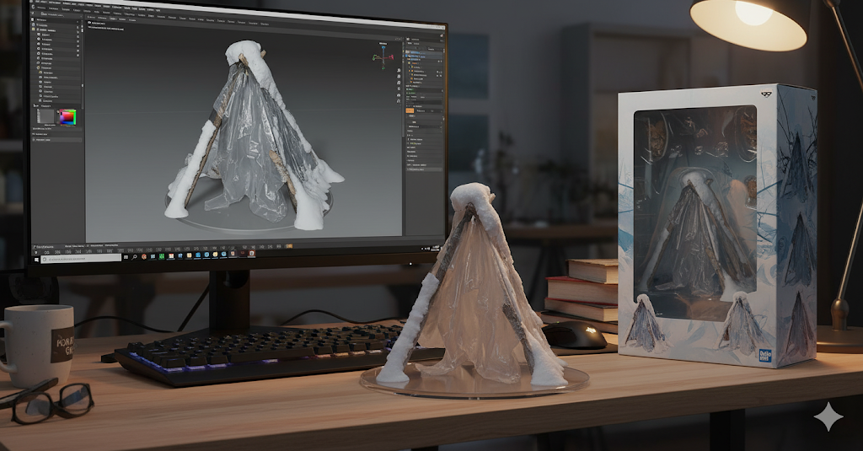Select the grey texture thumbnail beside the color picker
The height and width of the screenshot is (451, 863).
[x=47, y=116]
